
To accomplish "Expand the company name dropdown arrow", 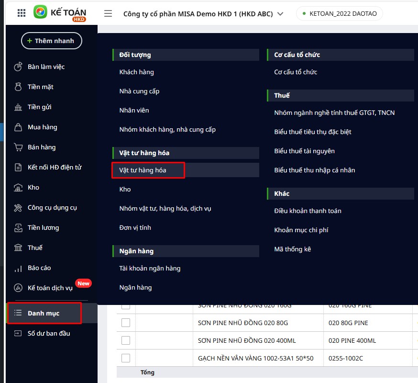I will 280,14.
